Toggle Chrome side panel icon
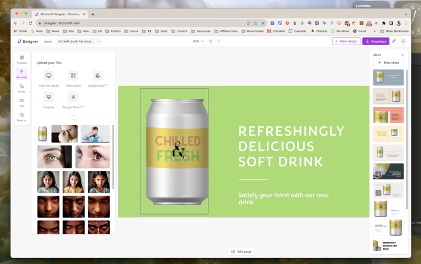Screen dimensions: 421x264 tap(391, 23)
